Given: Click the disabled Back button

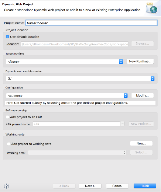Looking at the screenshot, I should (x=64, y=186).
